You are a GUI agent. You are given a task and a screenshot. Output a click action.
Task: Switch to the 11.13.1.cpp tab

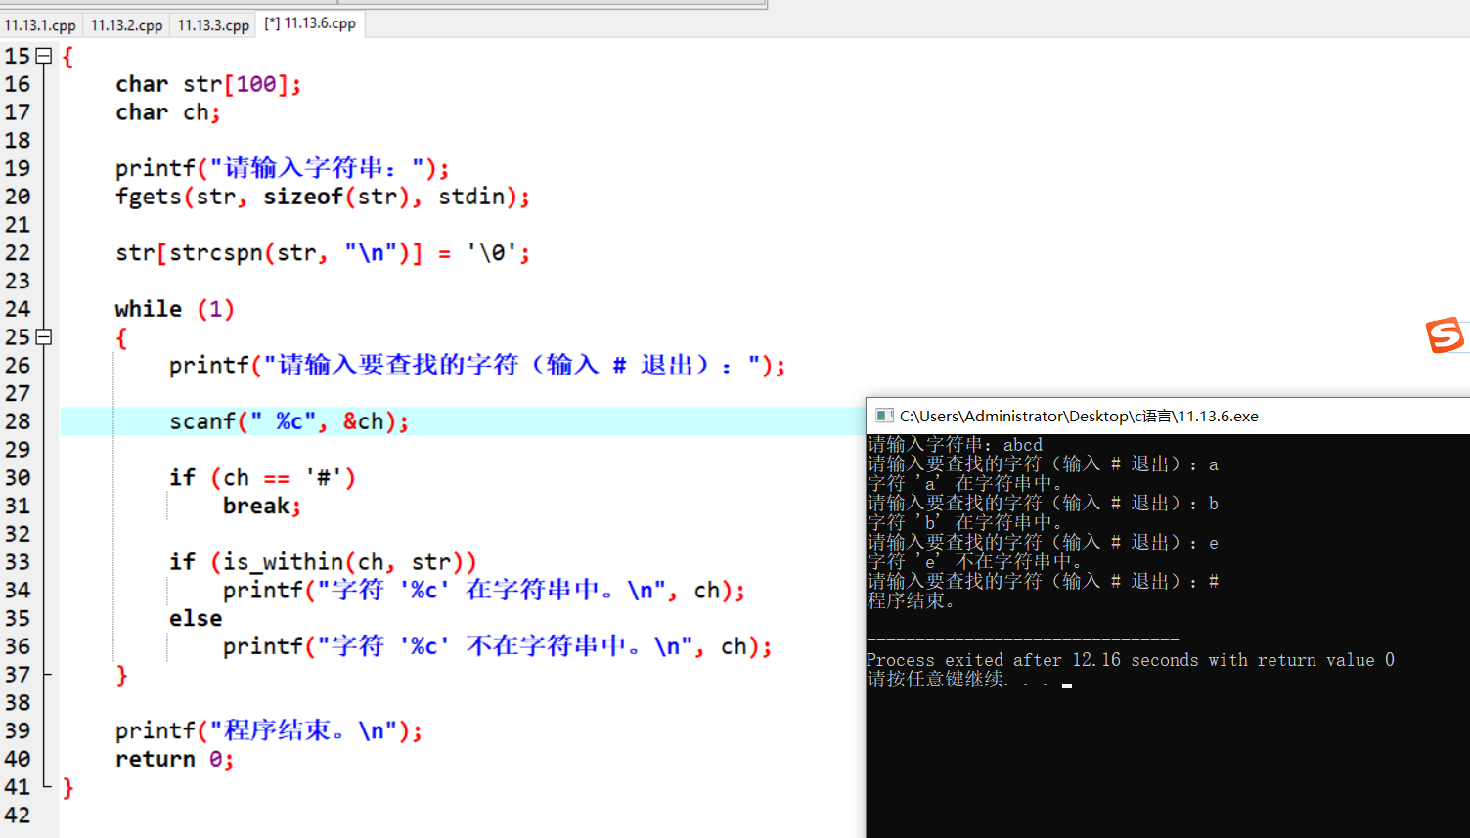[40, 25]
